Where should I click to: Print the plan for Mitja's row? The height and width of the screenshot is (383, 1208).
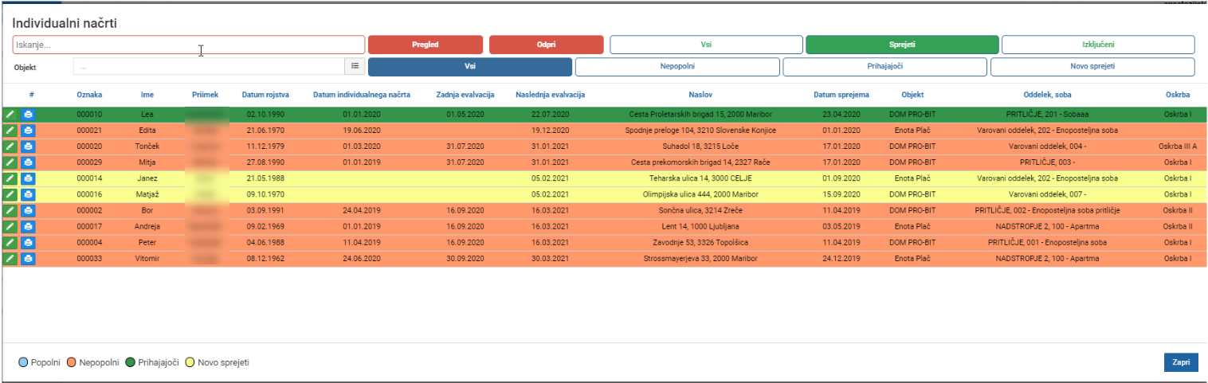[28, 162]
